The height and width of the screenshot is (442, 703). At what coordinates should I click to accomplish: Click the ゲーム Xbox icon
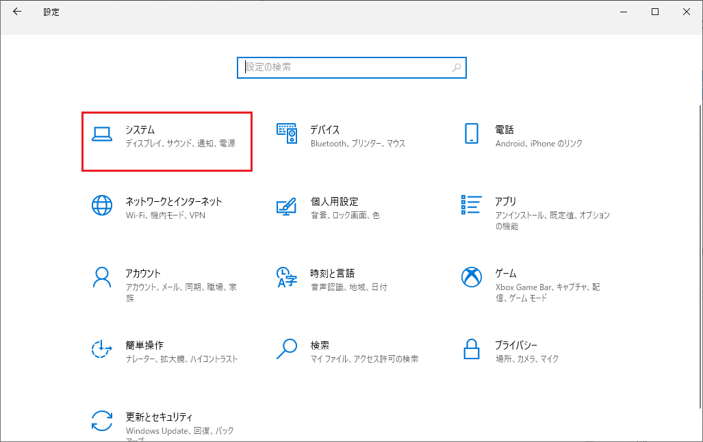click(471, 277)
